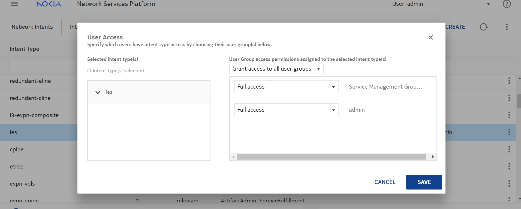The height and width of the screenshot is (209, 521).
Task: Change admin group access level dropdown
Action: pyautogui.click(x=286, y=110)
